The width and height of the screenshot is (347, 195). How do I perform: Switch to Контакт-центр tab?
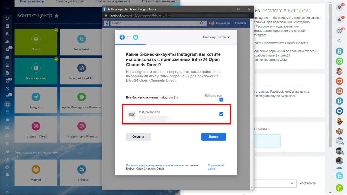(33, 2)
